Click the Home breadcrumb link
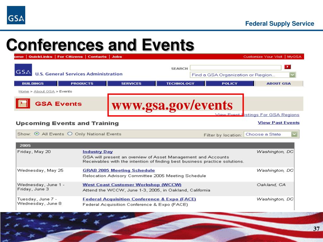 point(24,91)
